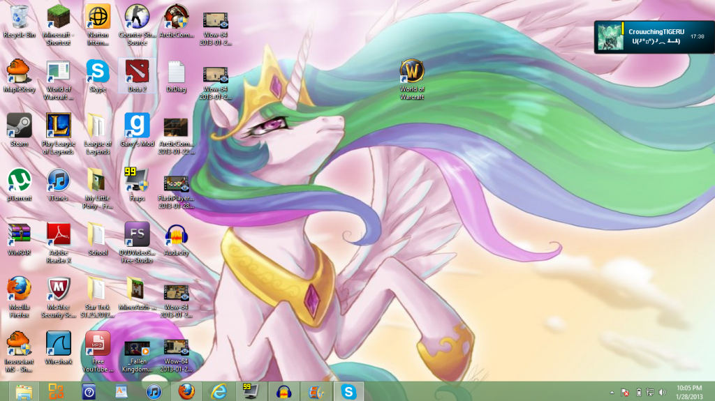715x401 pixels.
Task: Select the World of Warcraft shortcut beside Skype
Action: coord(59,80)
